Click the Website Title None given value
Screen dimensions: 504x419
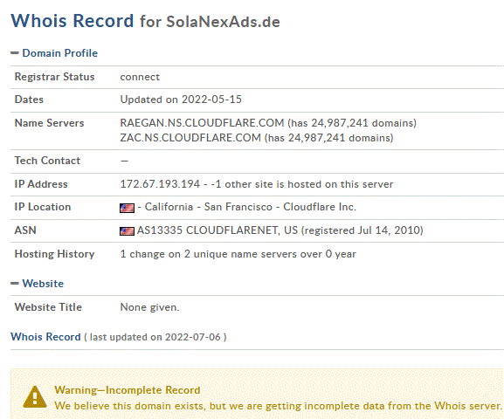[x=149, y=307]
